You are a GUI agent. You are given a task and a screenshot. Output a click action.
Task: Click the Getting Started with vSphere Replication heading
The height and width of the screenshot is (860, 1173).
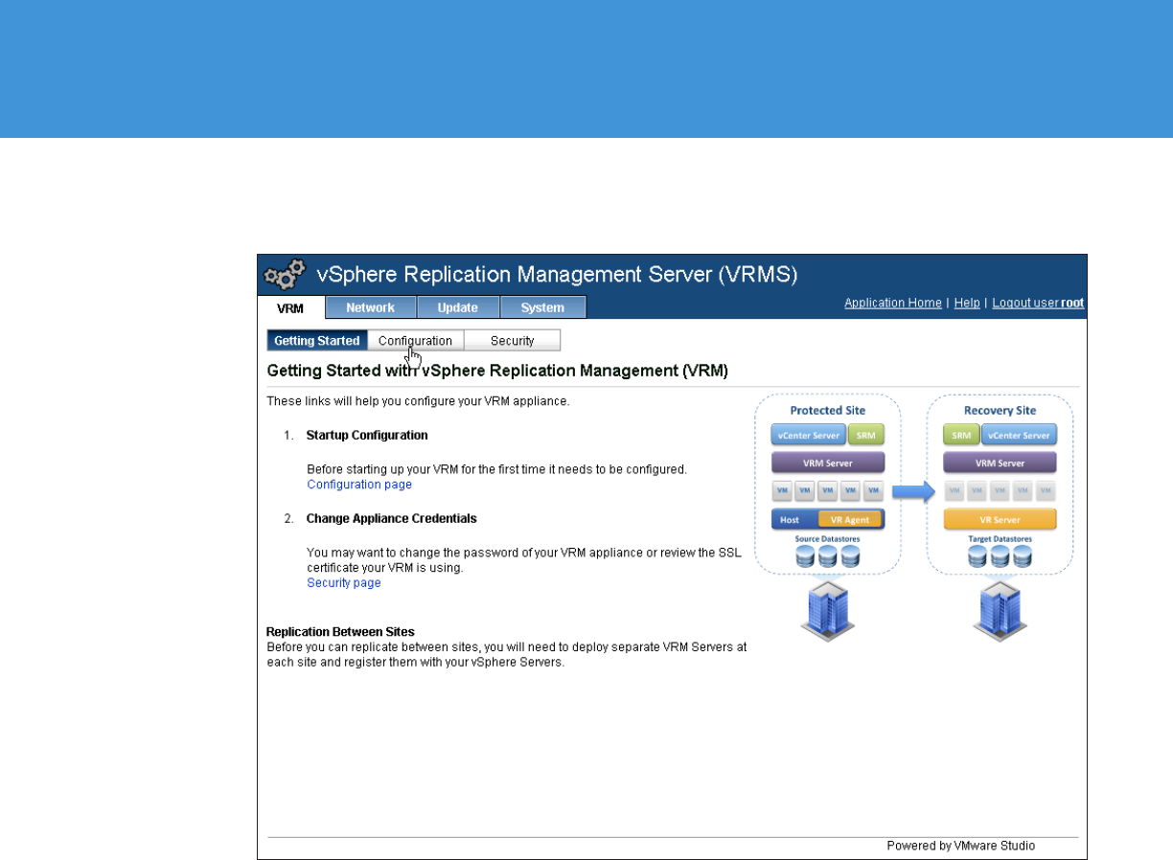click(x=497, y=370)
